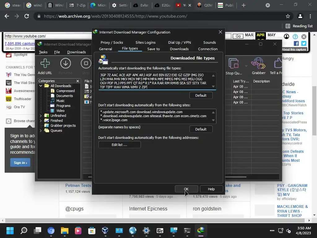Click file types list scroll down arrow
The image size is (317, 238).
213,87
